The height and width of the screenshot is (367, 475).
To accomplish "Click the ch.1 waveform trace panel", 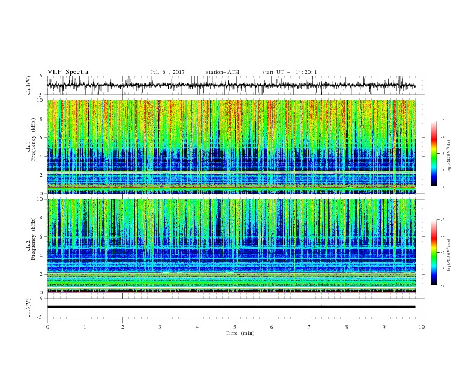I will (x=235, y=85).
